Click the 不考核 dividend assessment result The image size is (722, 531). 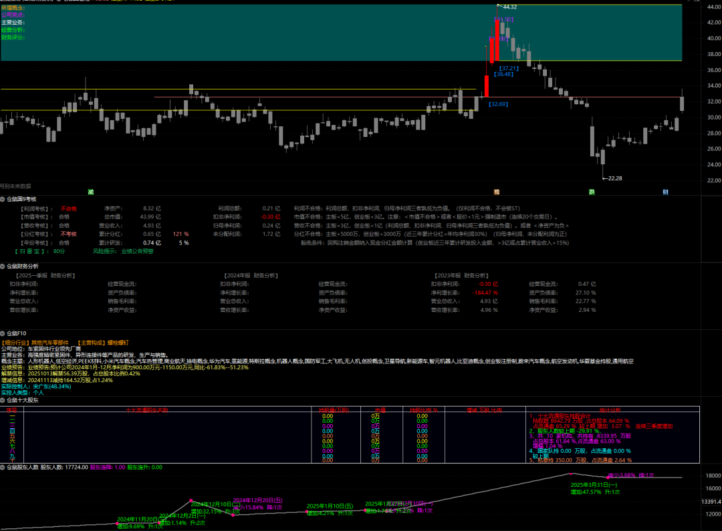[x=69, y=234]
